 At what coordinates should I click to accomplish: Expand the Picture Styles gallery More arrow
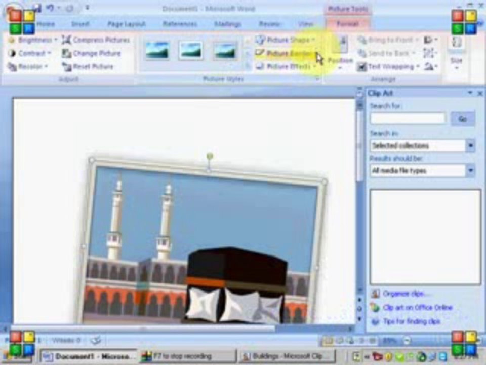(248, 66)
